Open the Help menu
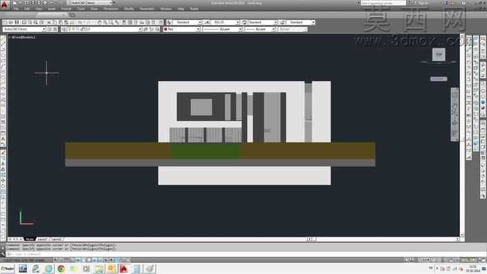 click(x=181, y=9)
